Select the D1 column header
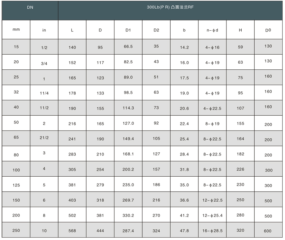The width and height of the screenshot is (285, 240). click(x=128, y=30)
